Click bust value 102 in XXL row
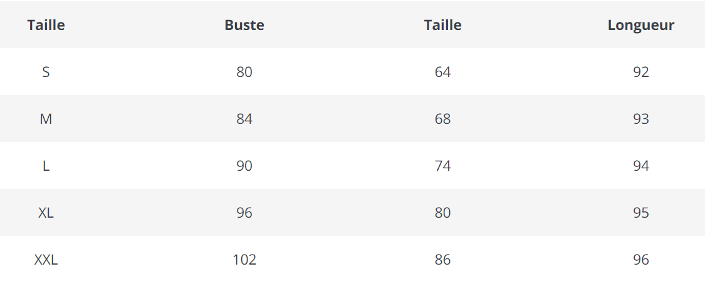 pos(244,260)
